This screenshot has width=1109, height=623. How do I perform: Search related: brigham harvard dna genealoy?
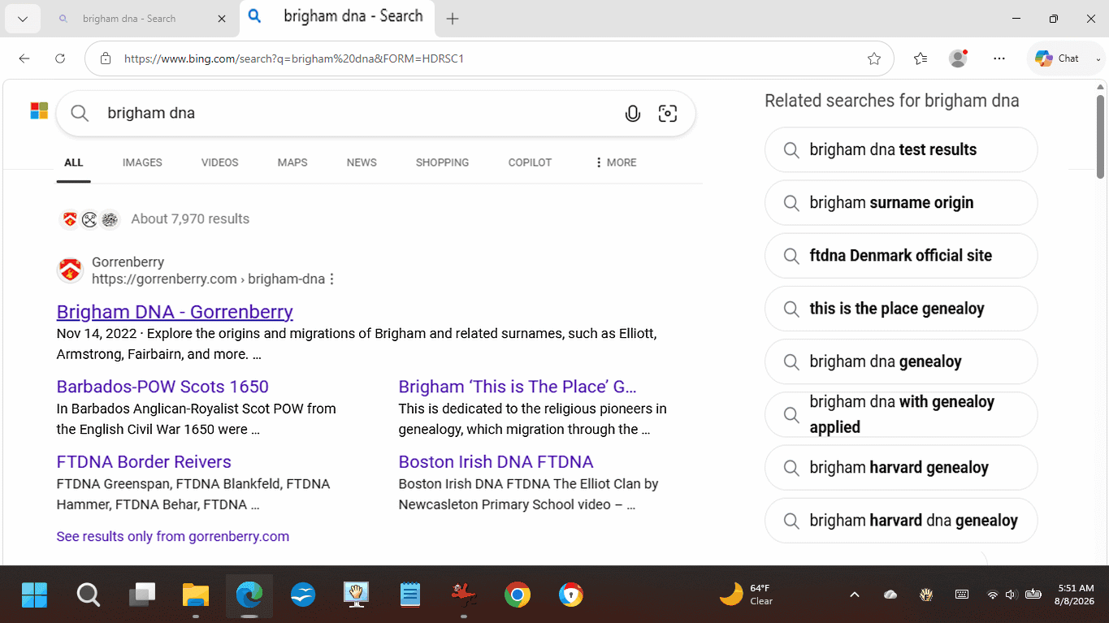click(901, 521)
